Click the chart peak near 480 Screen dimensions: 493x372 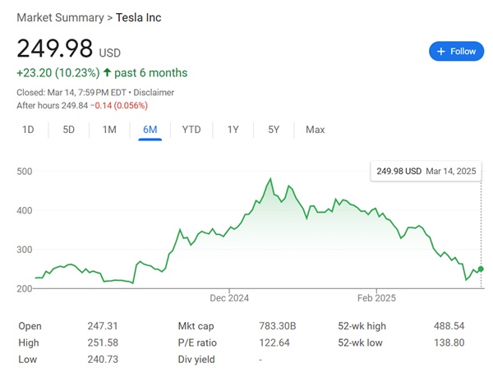270,178
